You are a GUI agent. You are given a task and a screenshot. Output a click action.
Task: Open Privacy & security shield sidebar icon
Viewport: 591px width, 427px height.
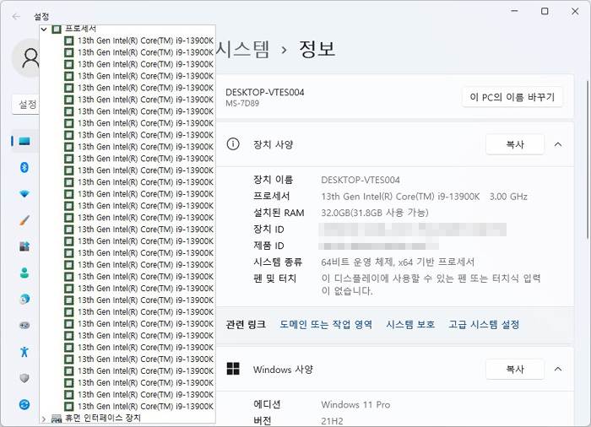point(24,378)
